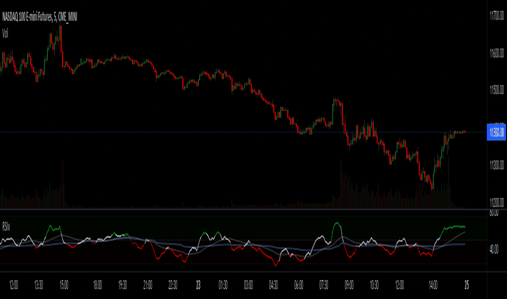Click the 09:00 time axis label

click(x=349, y=285)
